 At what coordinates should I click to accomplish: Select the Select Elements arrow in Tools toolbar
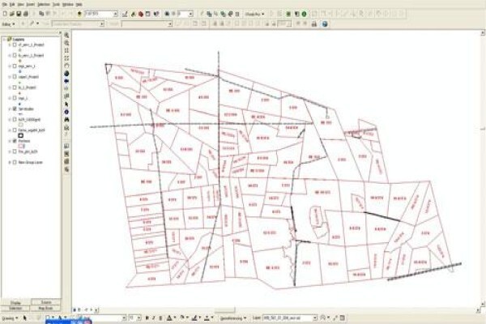click(66, 104)
